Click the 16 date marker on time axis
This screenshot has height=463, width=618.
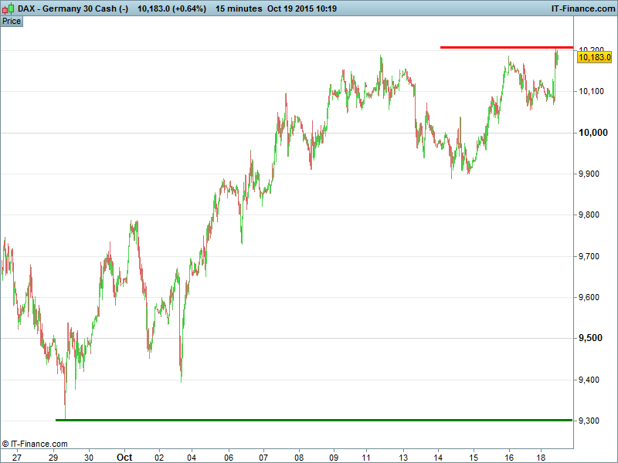click(x=510, y=456)
